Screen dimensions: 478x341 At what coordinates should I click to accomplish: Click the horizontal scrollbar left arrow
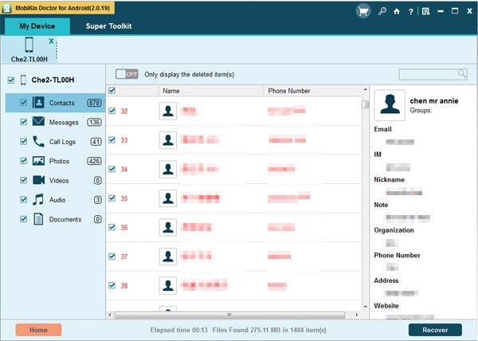110,315
